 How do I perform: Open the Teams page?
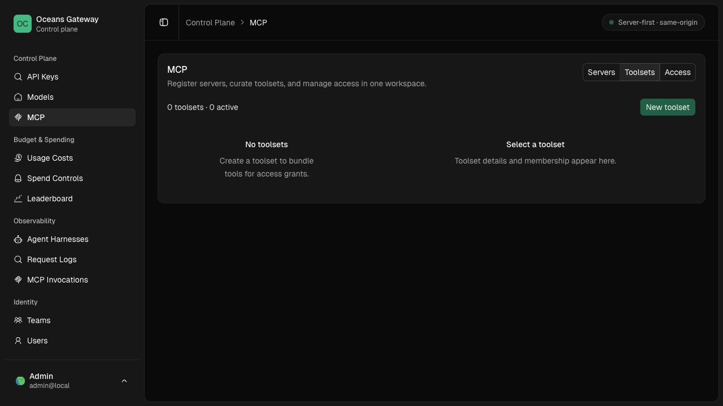[72, 320]
